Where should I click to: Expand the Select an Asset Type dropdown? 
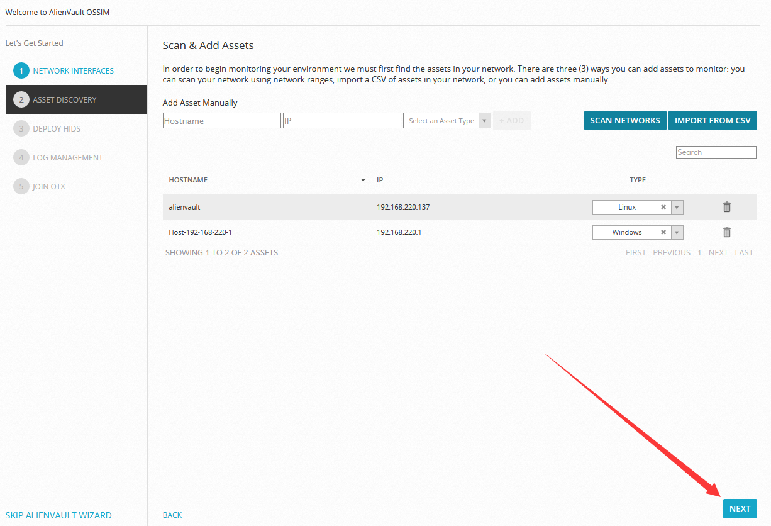(x=447, y=121)
